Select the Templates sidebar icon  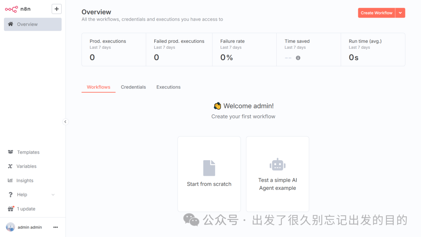[10, 152]
